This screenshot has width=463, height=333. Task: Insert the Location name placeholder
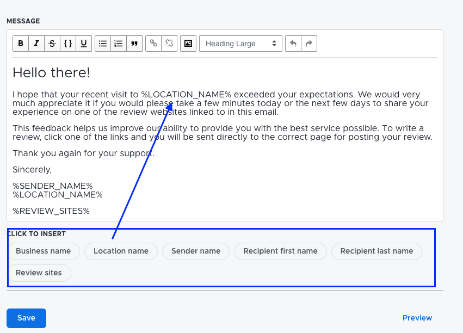pyautogui.click(x=121, y=251)
